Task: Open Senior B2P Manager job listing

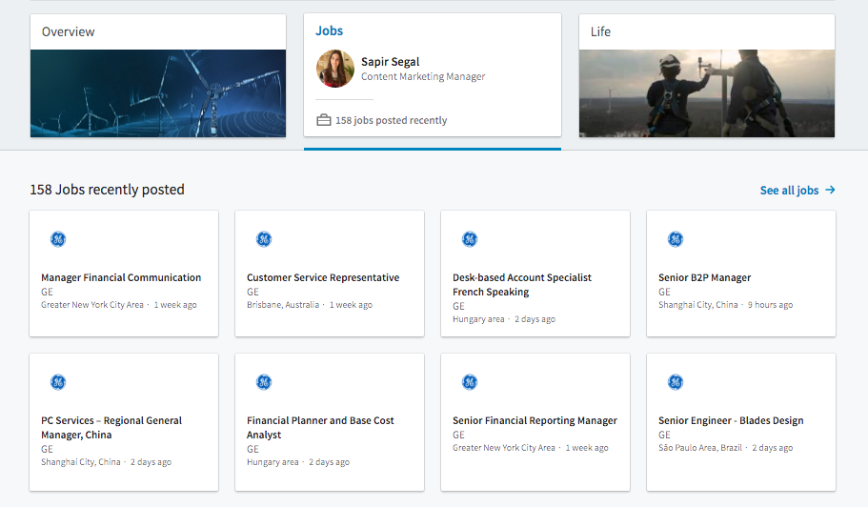Action: tap(704, 277)
